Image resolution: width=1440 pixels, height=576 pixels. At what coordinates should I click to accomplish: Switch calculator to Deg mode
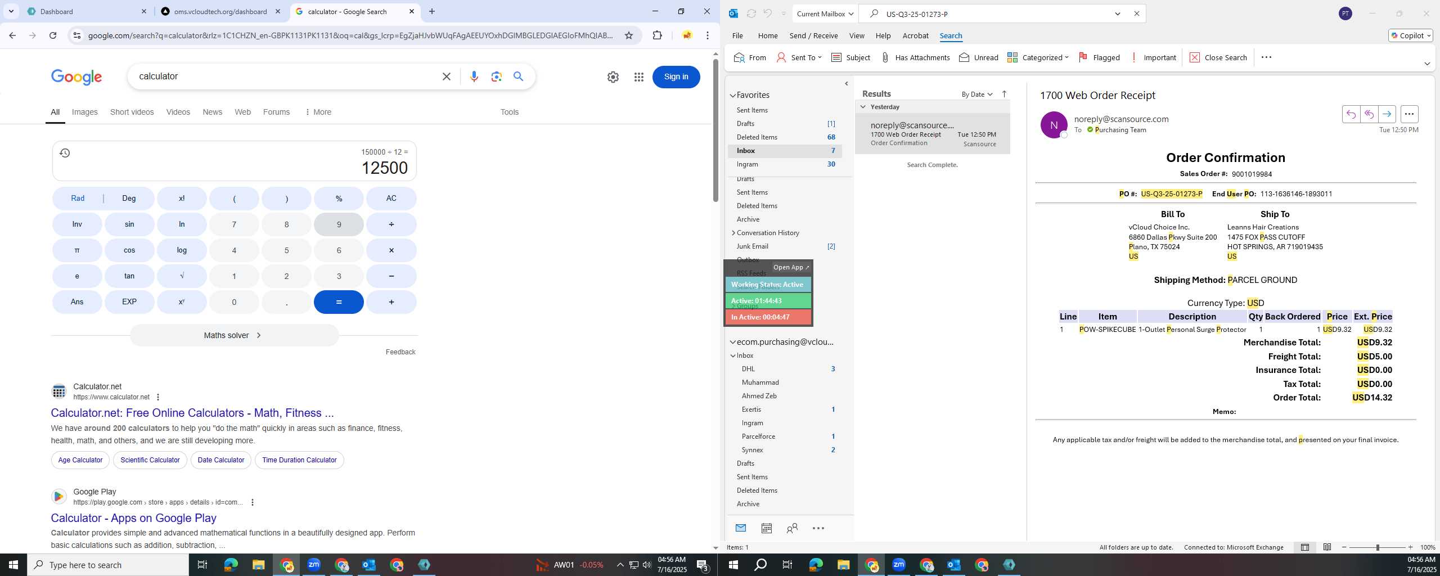129,198
